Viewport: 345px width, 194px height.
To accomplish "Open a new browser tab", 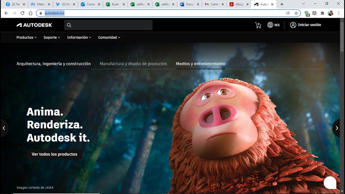I will coord(282,4).
